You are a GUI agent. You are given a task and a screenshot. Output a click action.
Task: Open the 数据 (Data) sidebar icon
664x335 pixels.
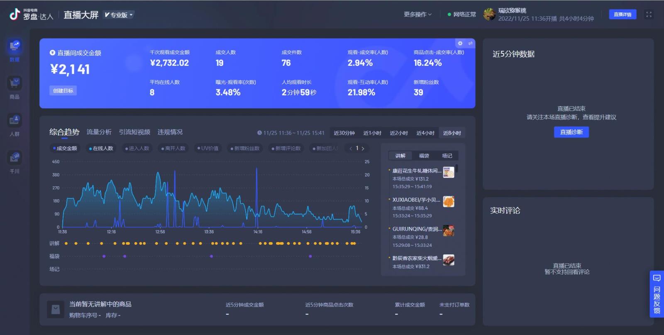click(x=15, y=46)
